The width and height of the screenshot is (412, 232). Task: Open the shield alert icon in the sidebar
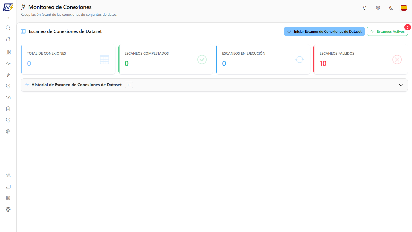tap(8, 120)
